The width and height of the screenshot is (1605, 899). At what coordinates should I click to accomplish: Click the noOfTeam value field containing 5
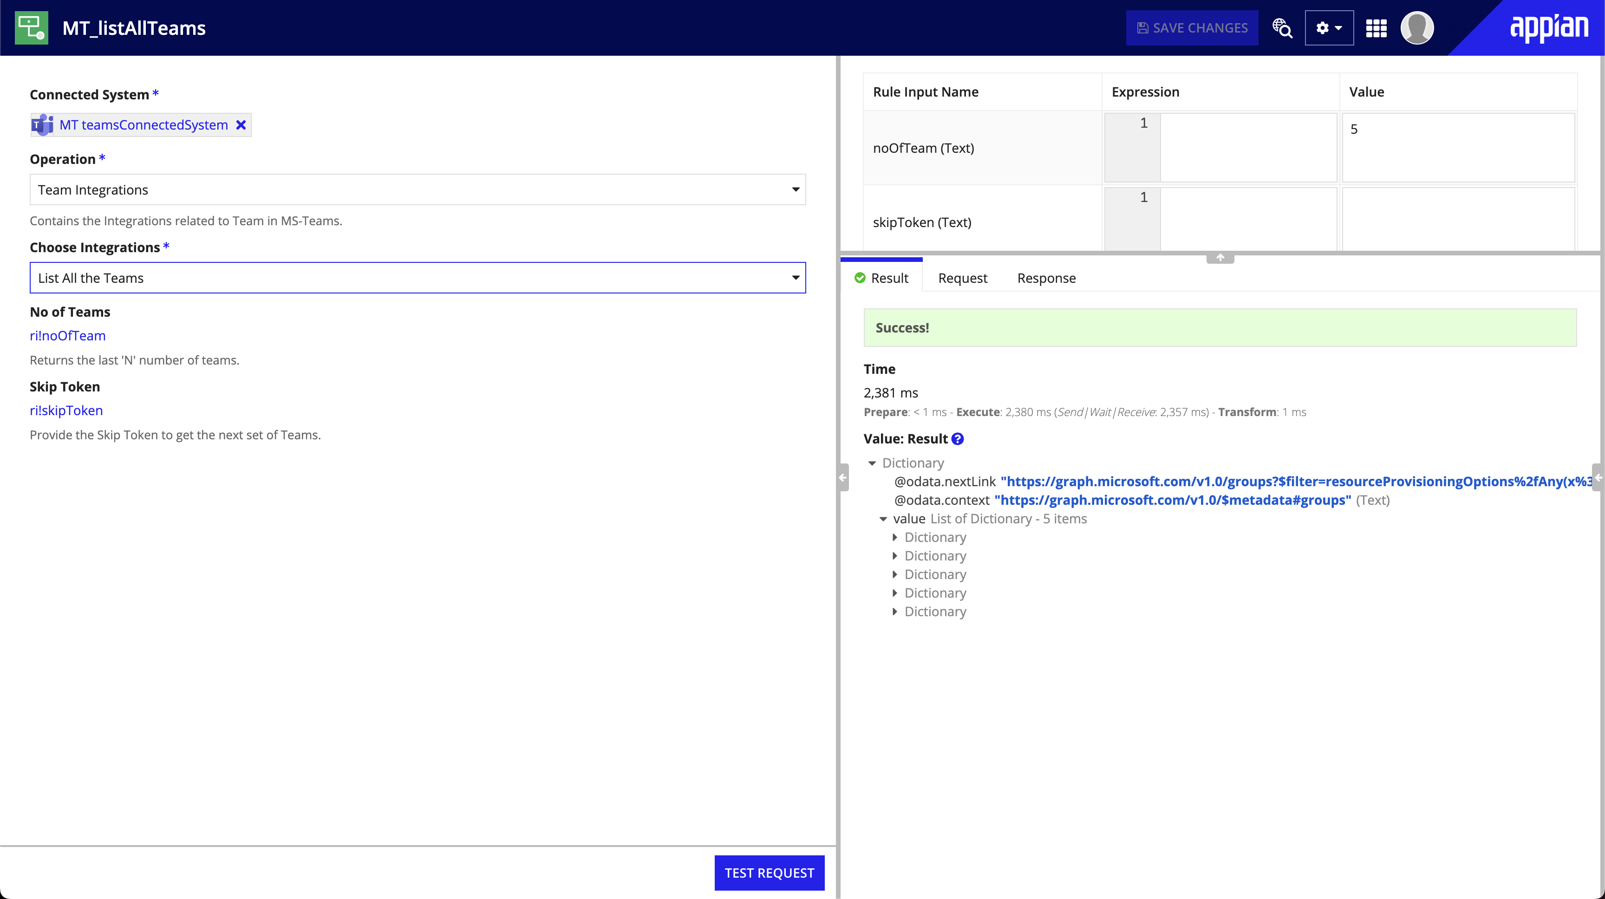tap(1457, 147)
